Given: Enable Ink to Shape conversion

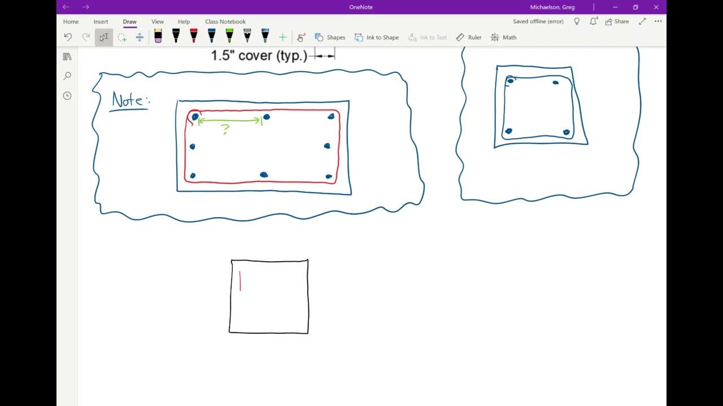Looking at the screenshot, I should tap(377, 37).
